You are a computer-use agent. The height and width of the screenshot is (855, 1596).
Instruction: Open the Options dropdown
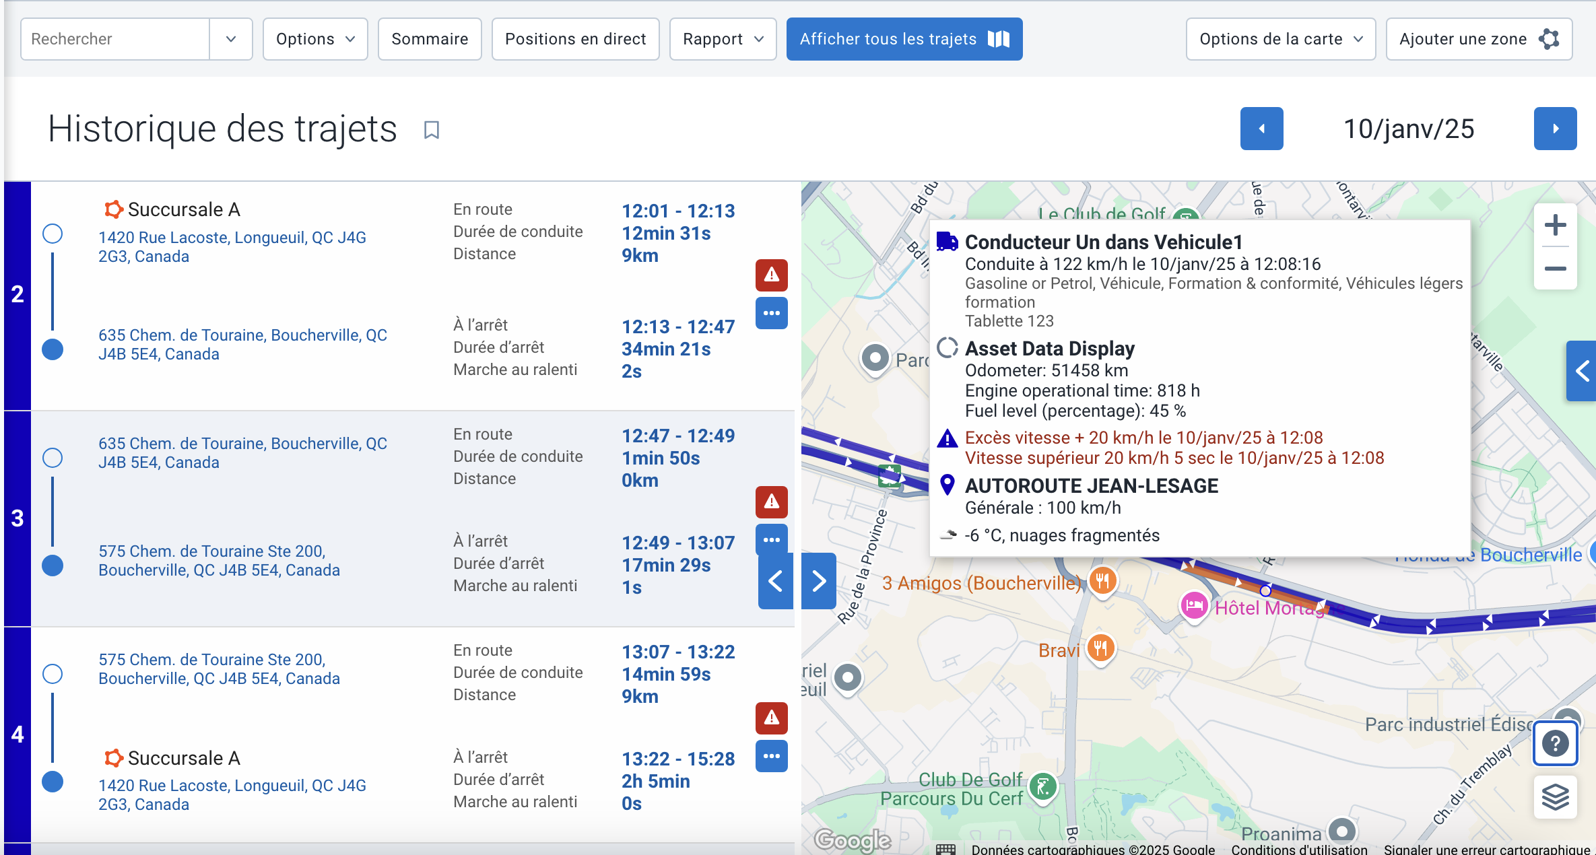pyautogui.click(x=315, y=39)
